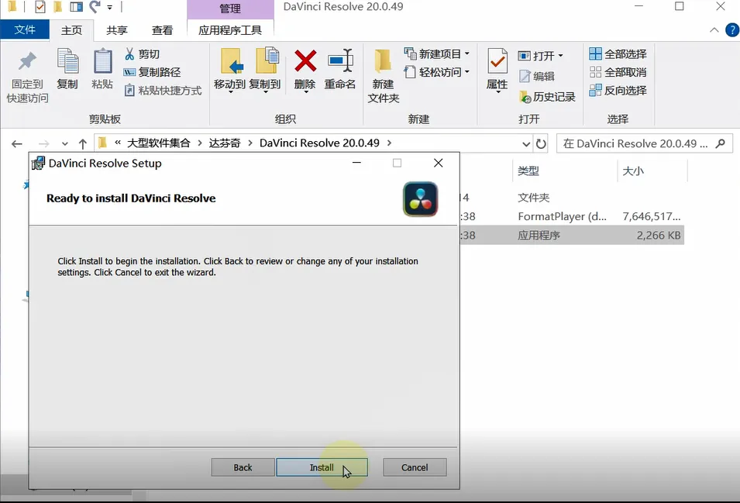Click the Properties (属性) checkmark icon

click(497, 62)
